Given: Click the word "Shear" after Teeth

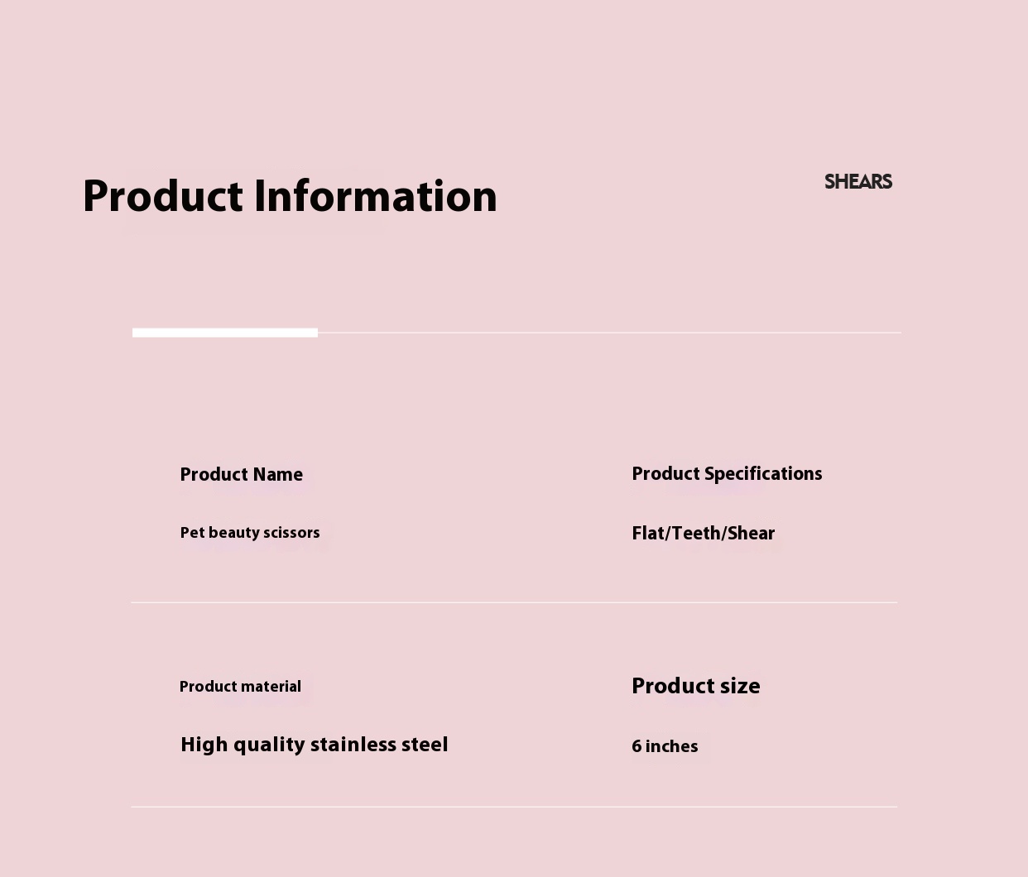Looking at the screenshot, I should [752, 534].
